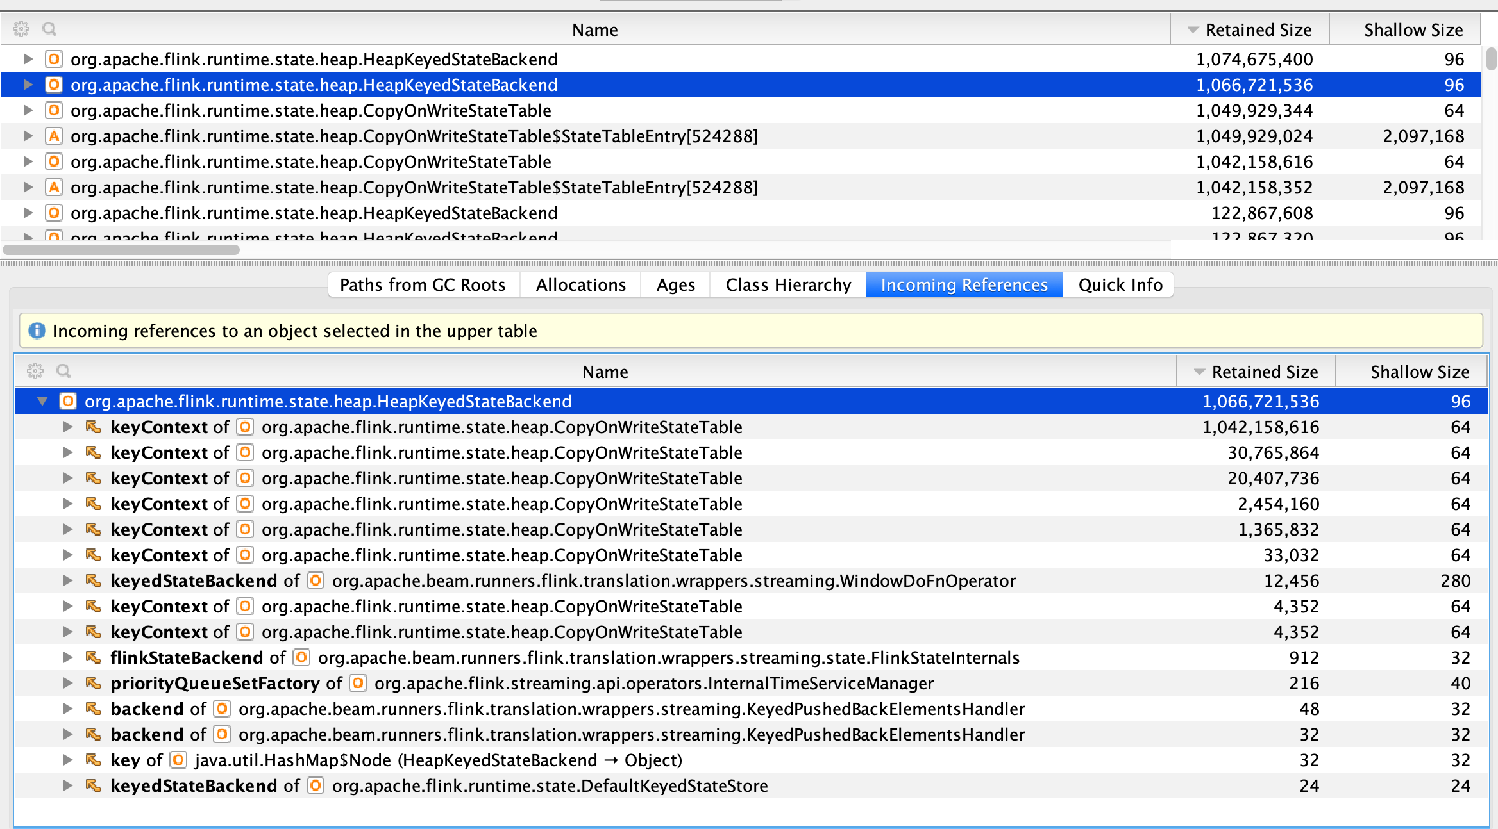Image resolution: width=1498 pixels, height=829 pixels.
Task: Expand the key of java.util.HashMap$Node row
Action: click(67, 760)
